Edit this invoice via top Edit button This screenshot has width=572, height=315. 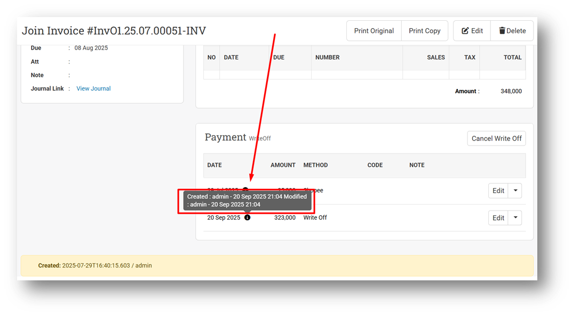point(472,31)
